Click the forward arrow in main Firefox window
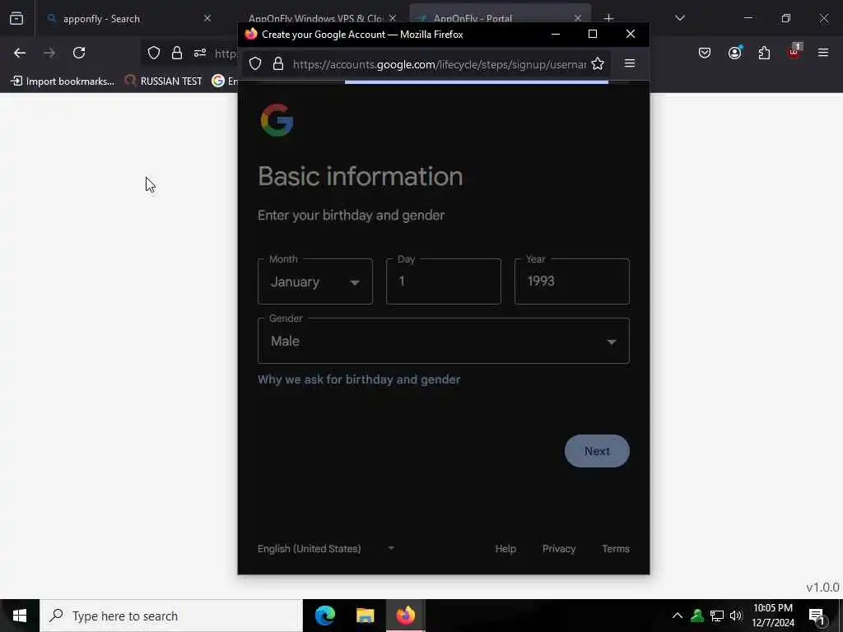Image resolution: width=843 pixels, height=632 pixels. click(49, 53)
